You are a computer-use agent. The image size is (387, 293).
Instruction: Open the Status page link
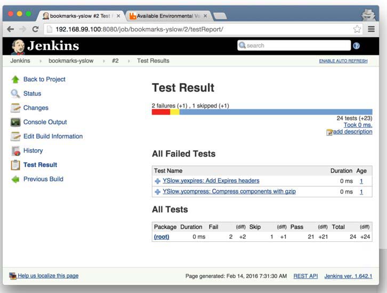[x=33, y=94]
